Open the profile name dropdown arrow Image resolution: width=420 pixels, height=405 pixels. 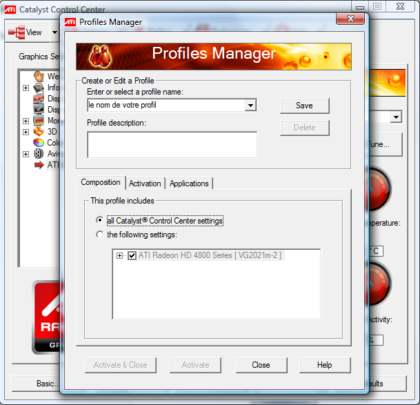coord(250,106)
